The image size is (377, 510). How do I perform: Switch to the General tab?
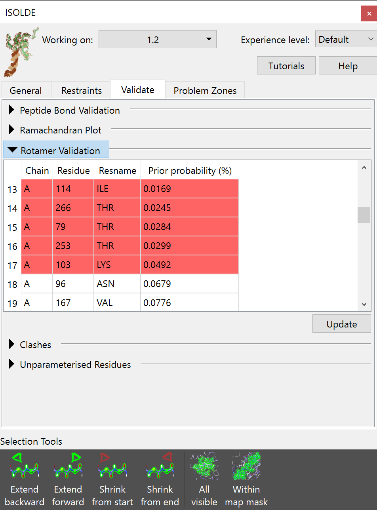[26, 90]
